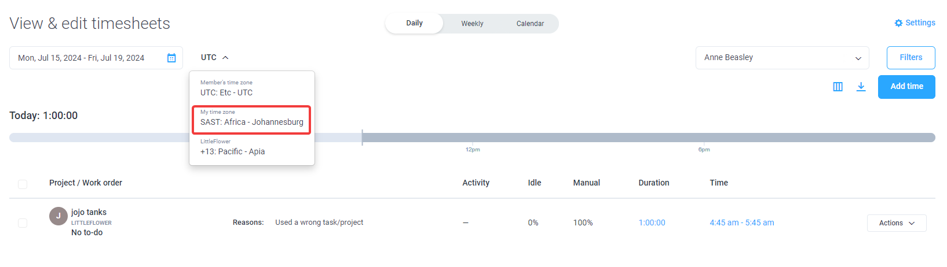Click the download timesheet icon

(861, 87)
